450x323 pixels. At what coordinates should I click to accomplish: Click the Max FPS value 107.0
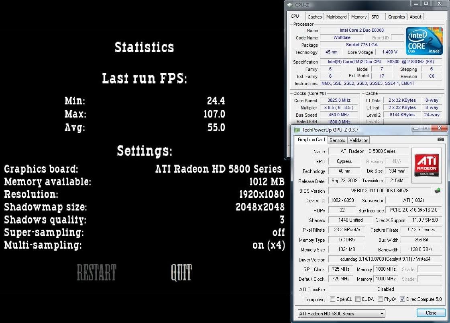tap(214, 114)
